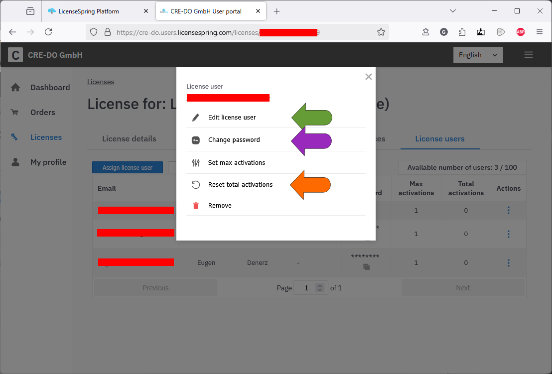Click the Adblock Plus ABP icon
The width and height of the screenshot is (552, 374).
[520, 32]
